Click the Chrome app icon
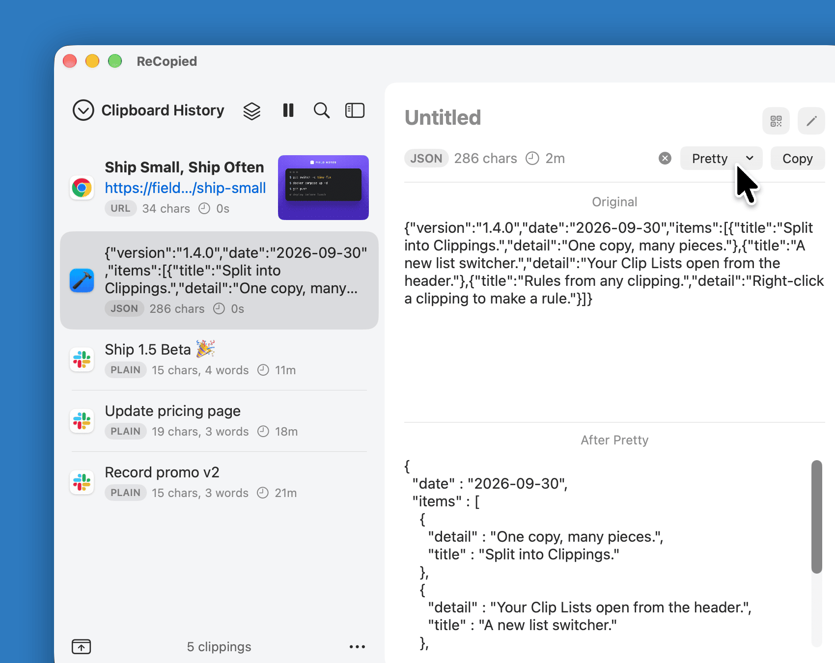Screen dimensions: 835x663 [82, 188]
